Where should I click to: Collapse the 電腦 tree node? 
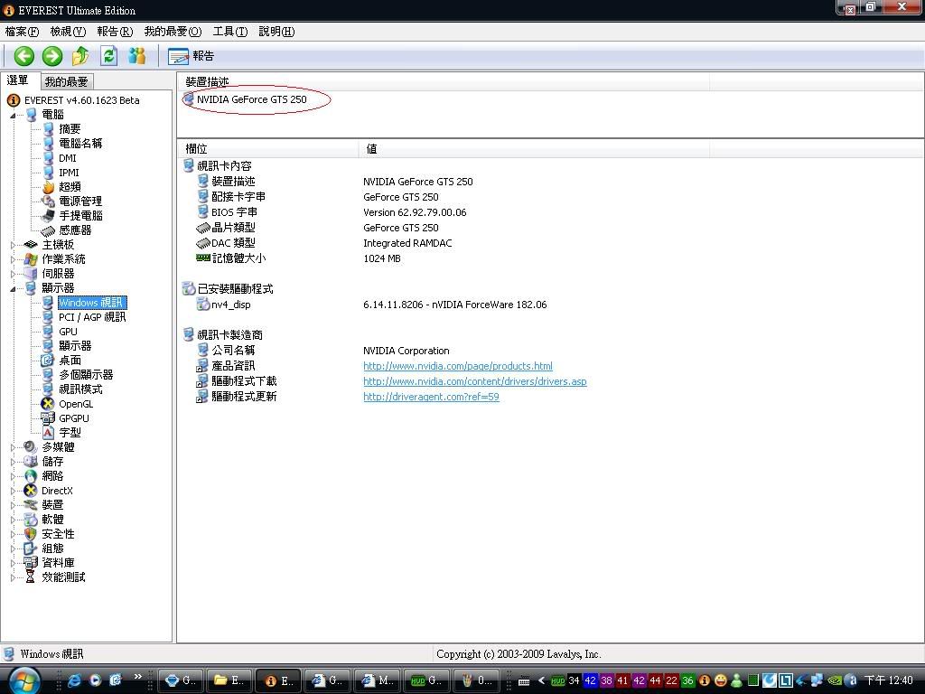(x=14, y=115)
